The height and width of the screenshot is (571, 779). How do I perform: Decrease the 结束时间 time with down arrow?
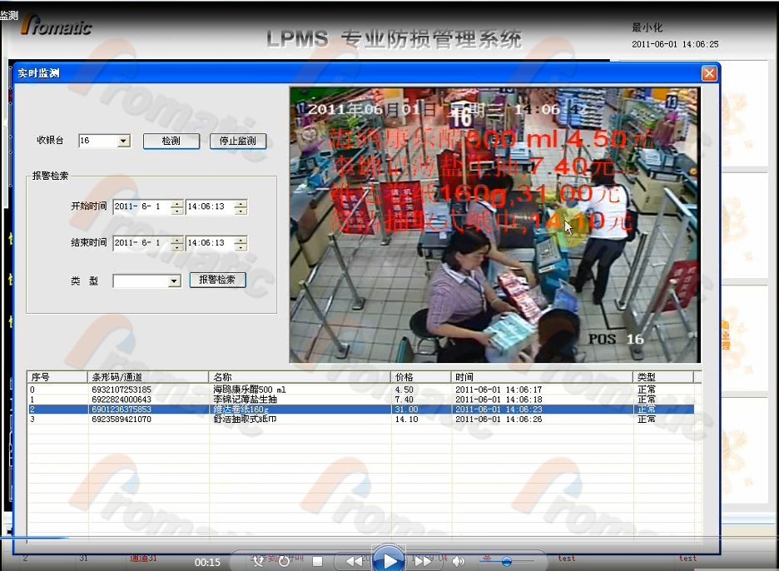tap(241, 247)
